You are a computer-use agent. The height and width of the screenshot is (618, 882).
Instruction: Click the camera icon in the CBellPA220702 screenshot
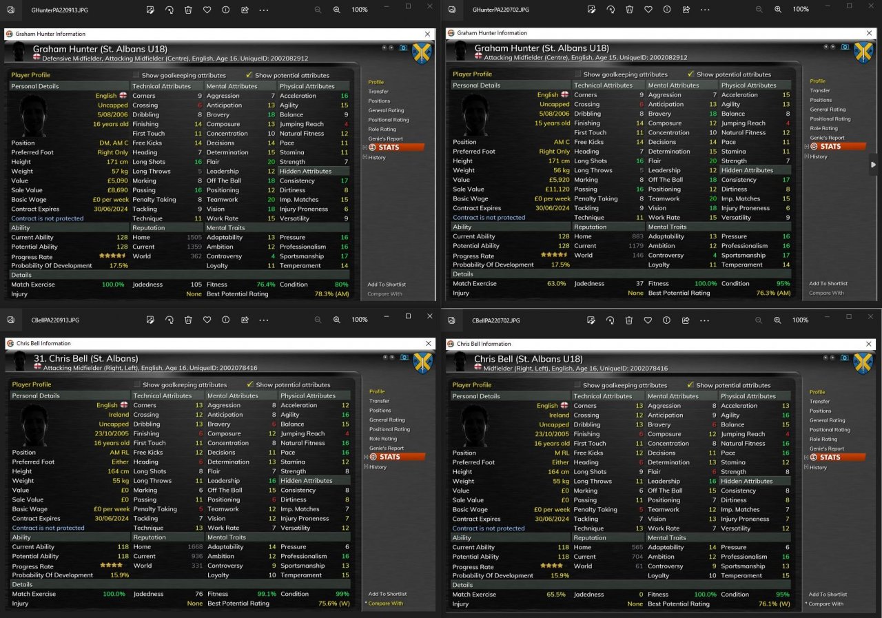pos(845,358)
